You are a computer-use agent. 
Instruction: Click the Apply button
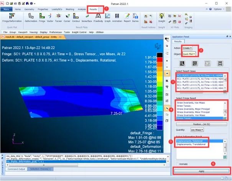(202, 171)
